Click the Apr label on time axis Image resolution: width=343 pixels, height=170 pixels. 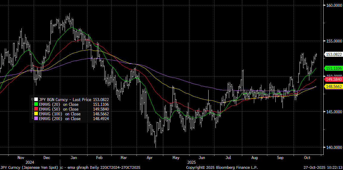[149, 158]
